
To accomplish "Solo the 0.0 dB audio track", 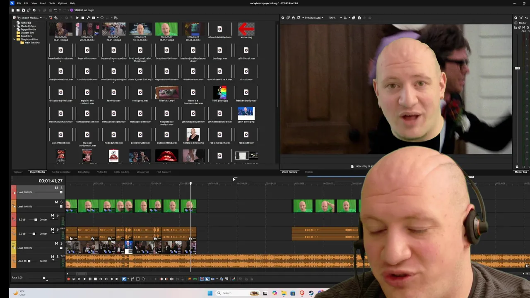I will (x=58, y=229).
